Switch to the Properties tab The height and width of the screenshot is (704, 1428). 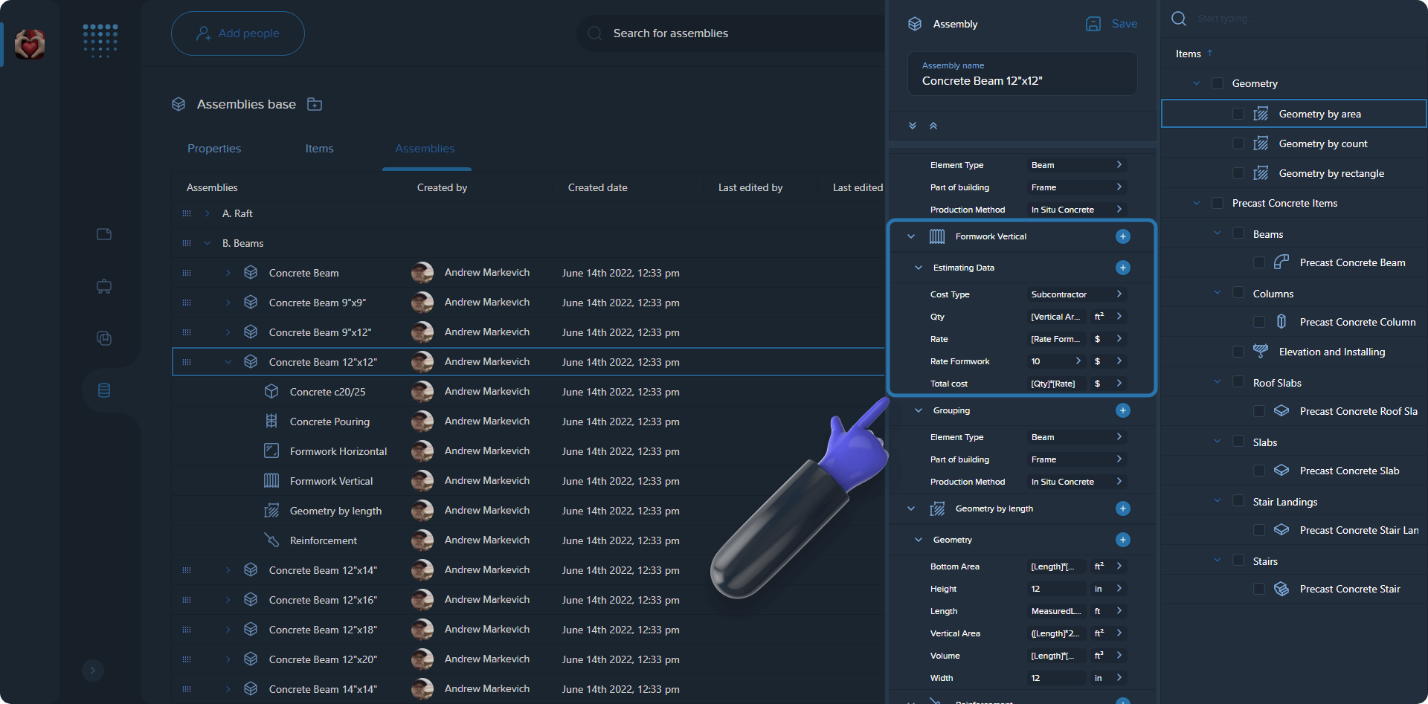[213, 149]
